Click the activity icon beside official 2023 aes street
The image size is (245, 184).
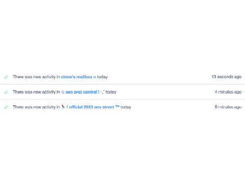[x=6, y=107]
